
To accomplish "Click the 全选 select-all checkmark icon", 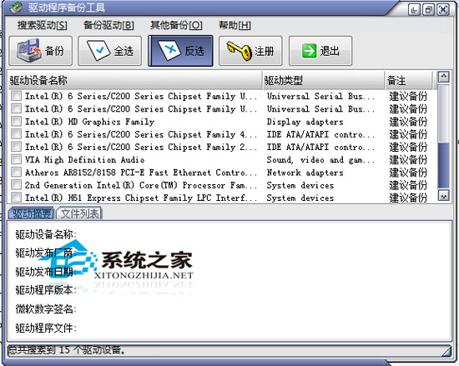I will point(98,51).
